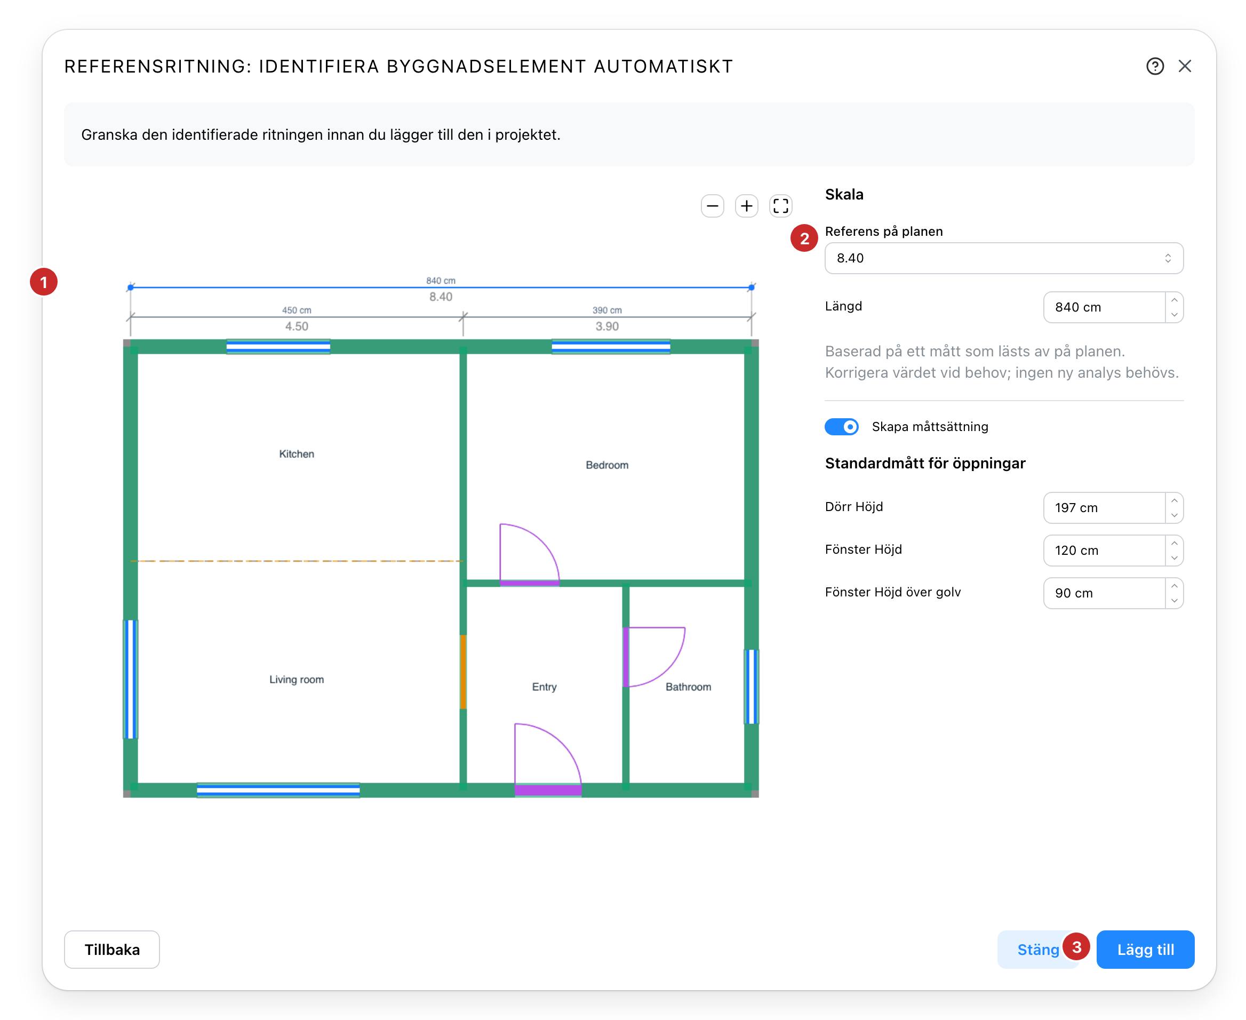The height and width of the screenshot is (1020, 1246).
Task: Select the Bedroom room label
Action: click(x=607, y=465)
